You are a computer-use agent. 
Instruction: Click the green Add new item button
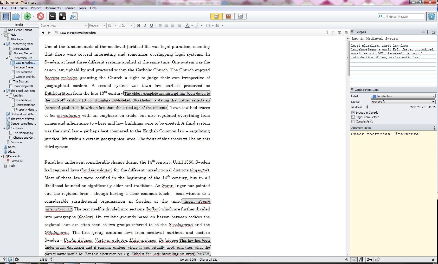(27, 16)
